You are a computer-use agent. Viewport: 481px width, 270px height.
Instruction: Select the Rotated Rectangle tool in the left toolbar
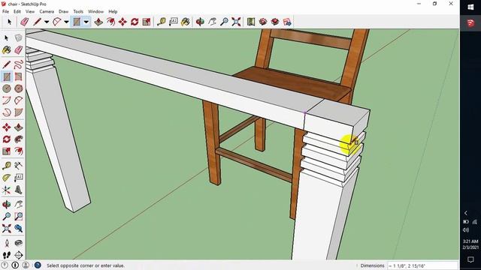click(18, 76)
